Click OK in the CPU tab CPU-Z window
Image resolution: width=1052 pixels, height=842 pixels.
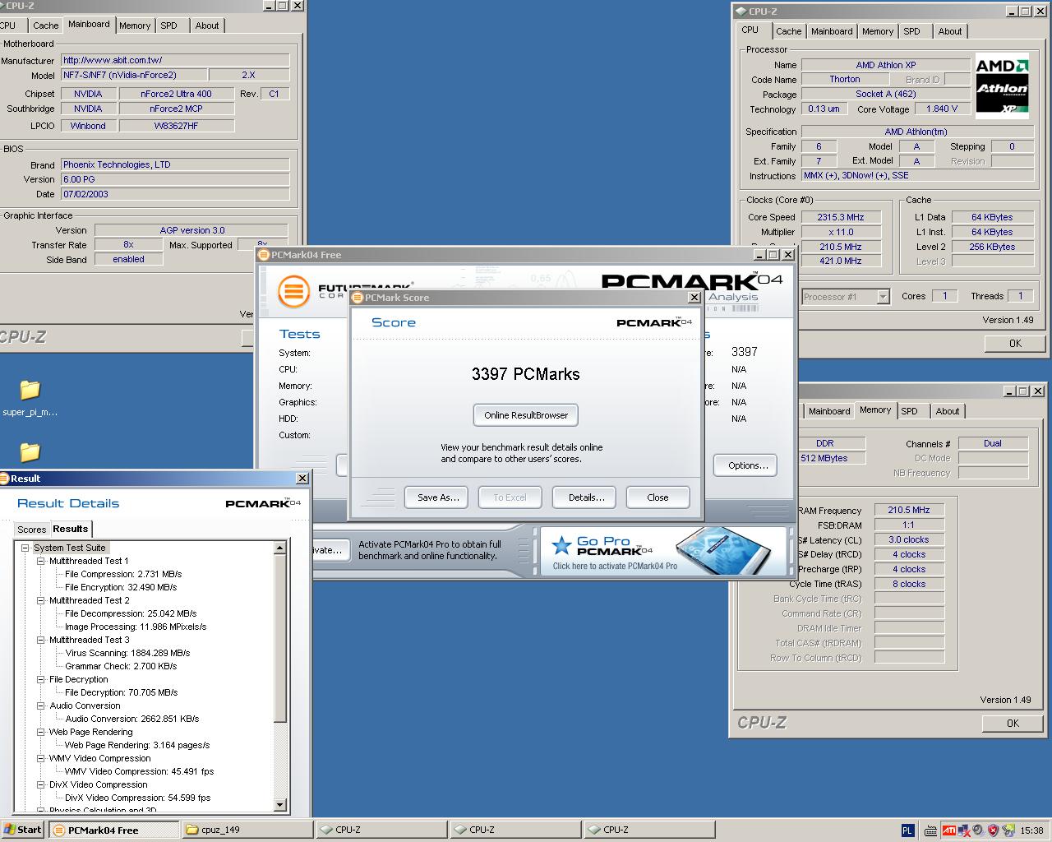[1015, 343]
